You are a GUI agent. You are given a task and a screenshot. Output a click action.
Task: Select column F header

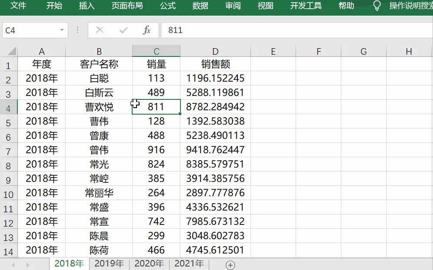(318, 51)
